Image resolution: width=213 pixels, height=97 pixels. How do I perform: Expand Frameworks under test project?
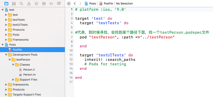[6, 40]
